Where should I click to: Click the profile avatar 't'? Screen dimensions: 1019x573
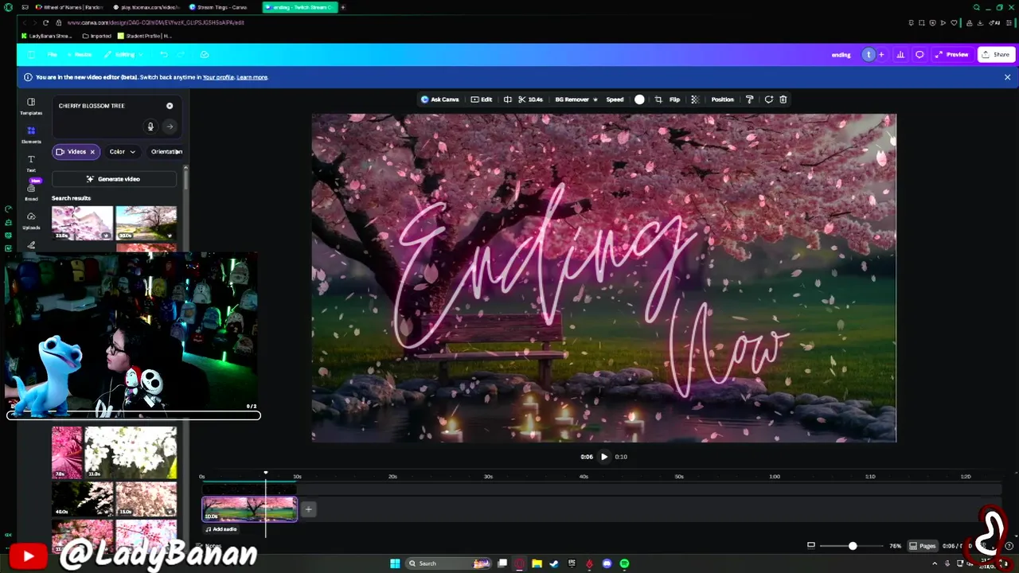pos(869,55)
